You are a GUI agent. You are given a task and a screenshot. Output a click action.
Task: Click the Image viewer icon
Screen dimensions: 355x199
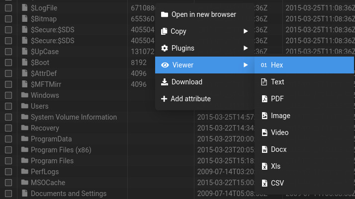(264, 116)
